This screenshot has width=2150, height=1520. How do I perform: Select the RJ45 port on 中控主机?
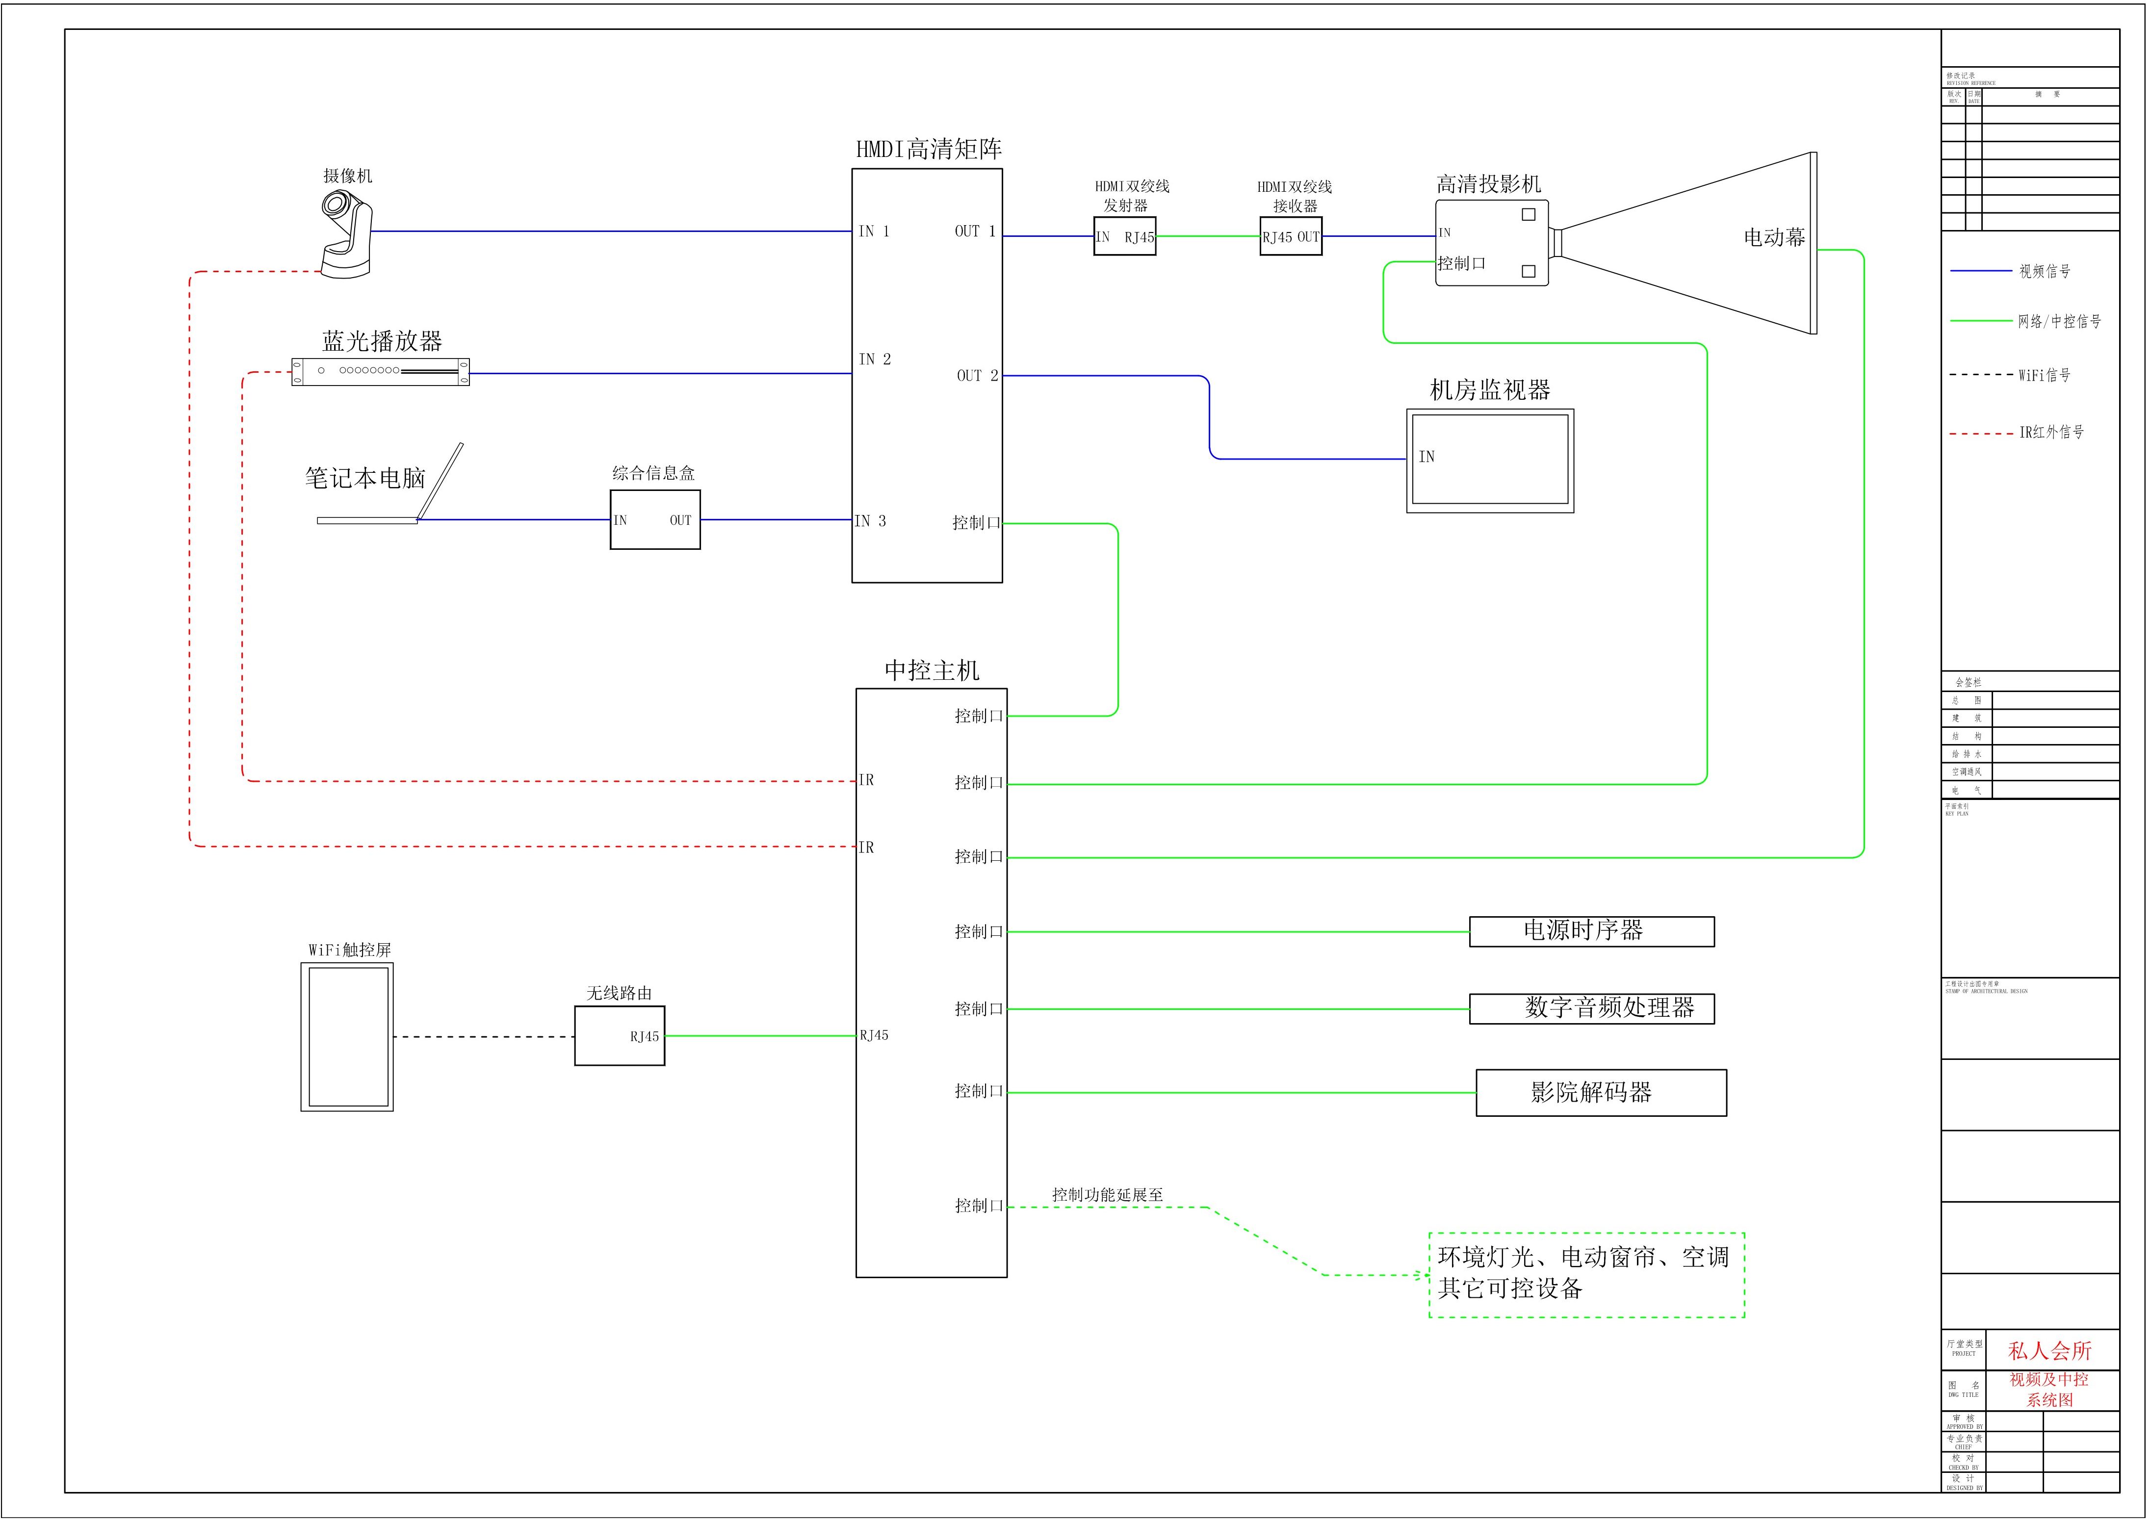click(874, 1036)
